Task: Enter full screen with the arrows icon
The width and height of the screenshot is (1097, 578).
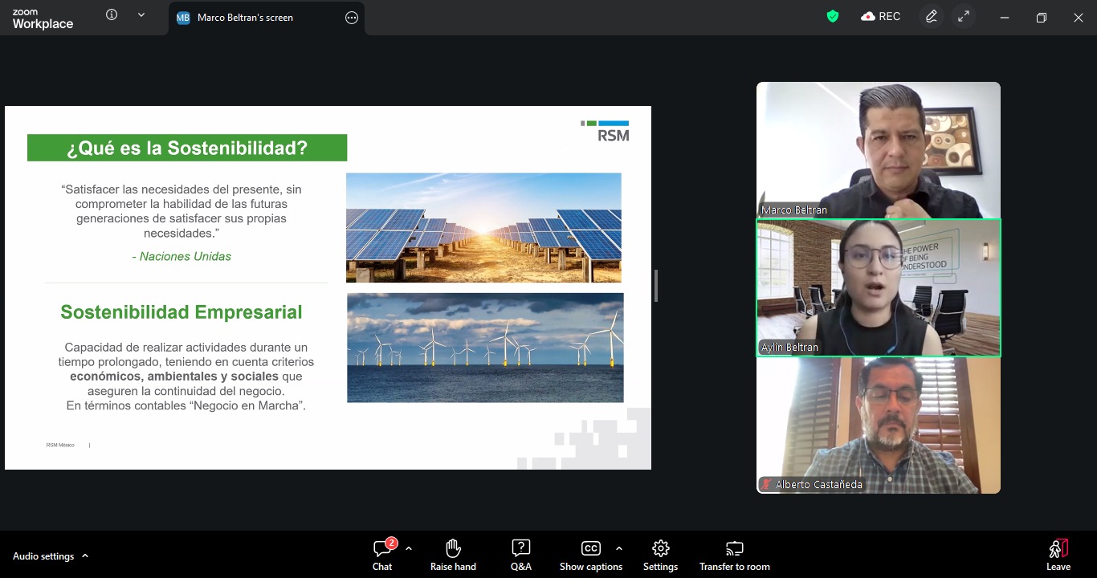Action: [964, 16]
